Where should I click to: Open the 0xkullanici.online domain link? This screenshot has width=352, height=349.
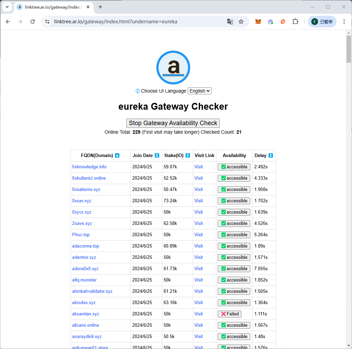point(89,178)
